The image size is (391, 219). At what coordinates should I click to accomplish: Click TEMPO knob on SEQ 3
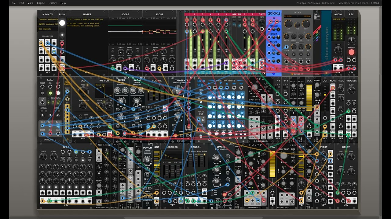[43, 157]
